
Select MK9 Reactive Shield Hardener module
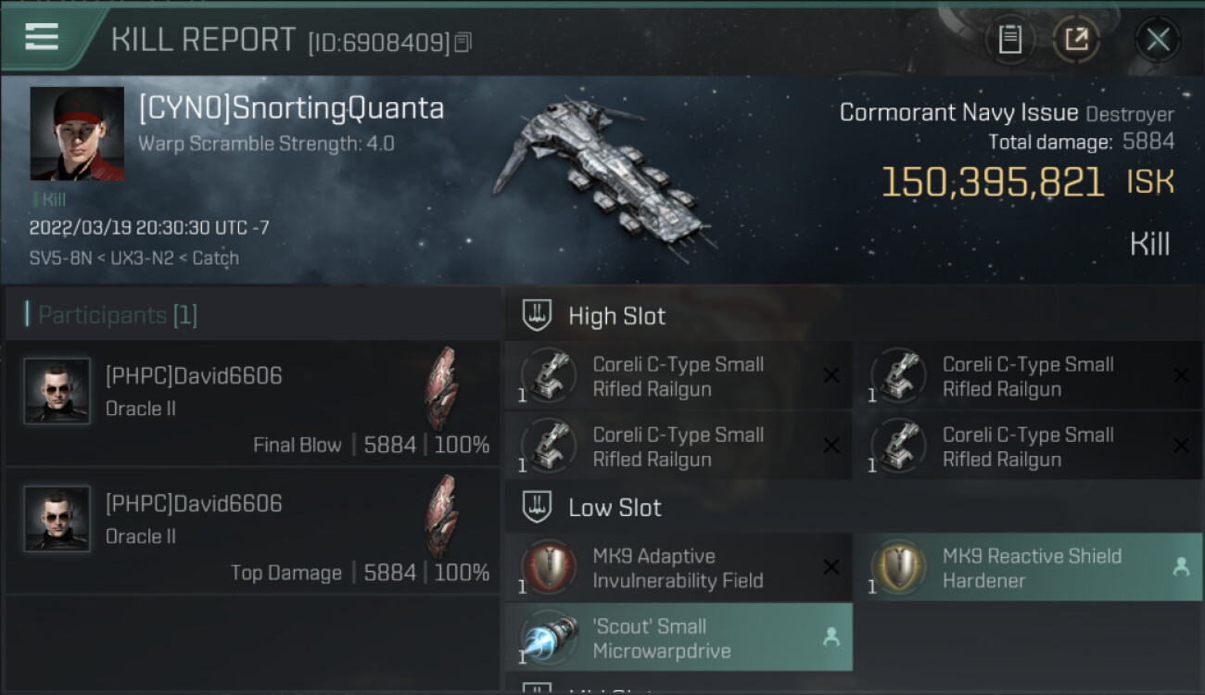click(1028, 568)
